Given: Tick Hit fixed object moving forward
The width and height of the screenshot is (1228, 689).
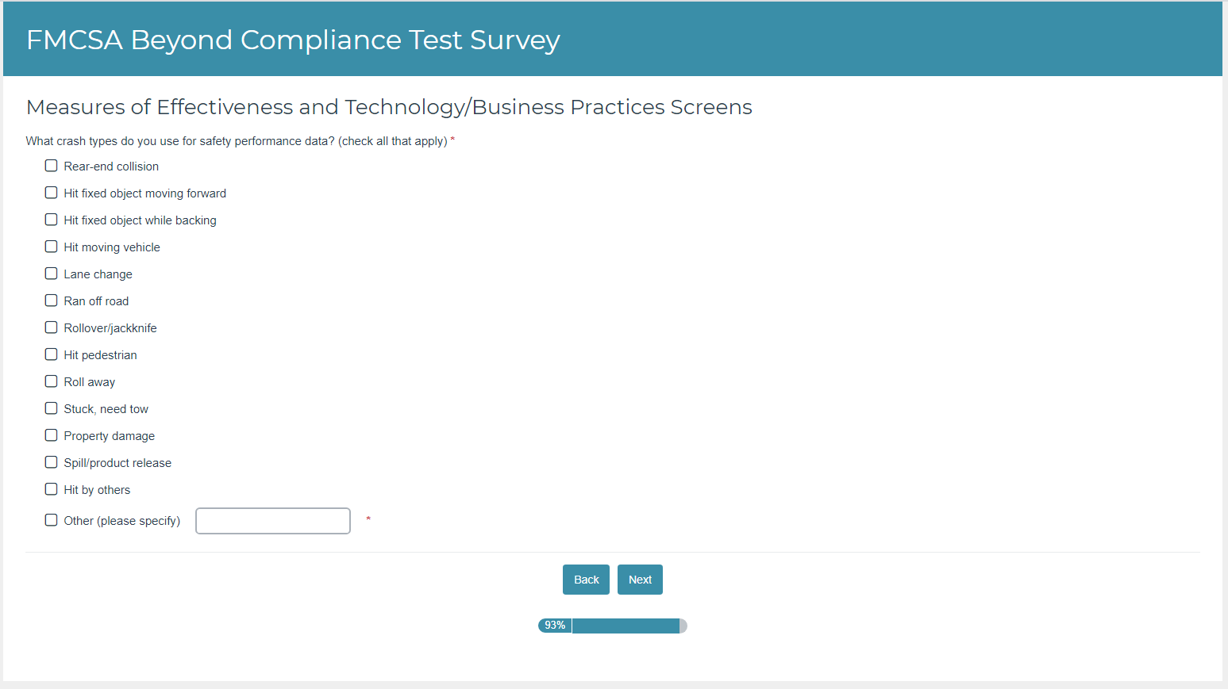Looking at the screenshot, I should (x=51, y=193).
